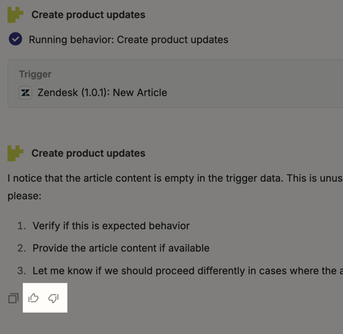Viewport: 343px width, 334px height.
Task: Click the '2.' list number marker
Action: click(x=21, y=248)
